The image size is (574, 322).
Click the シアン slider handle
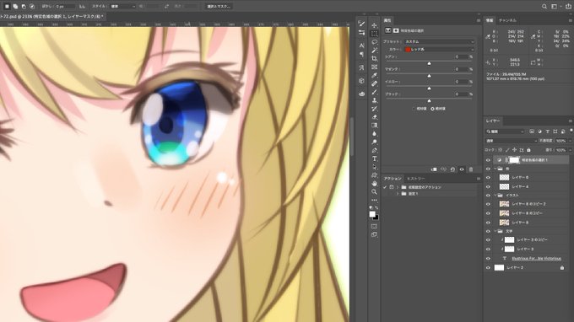429,63
